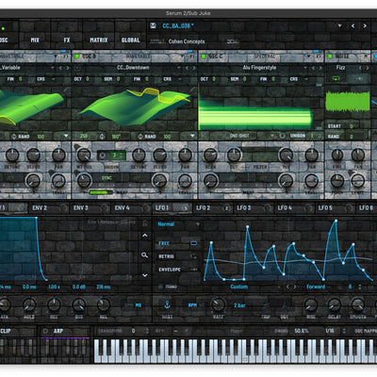The image size is (377, 377).
Task: Expand OSC B bottom-row dropdown triangle
Action: (192, 136)
